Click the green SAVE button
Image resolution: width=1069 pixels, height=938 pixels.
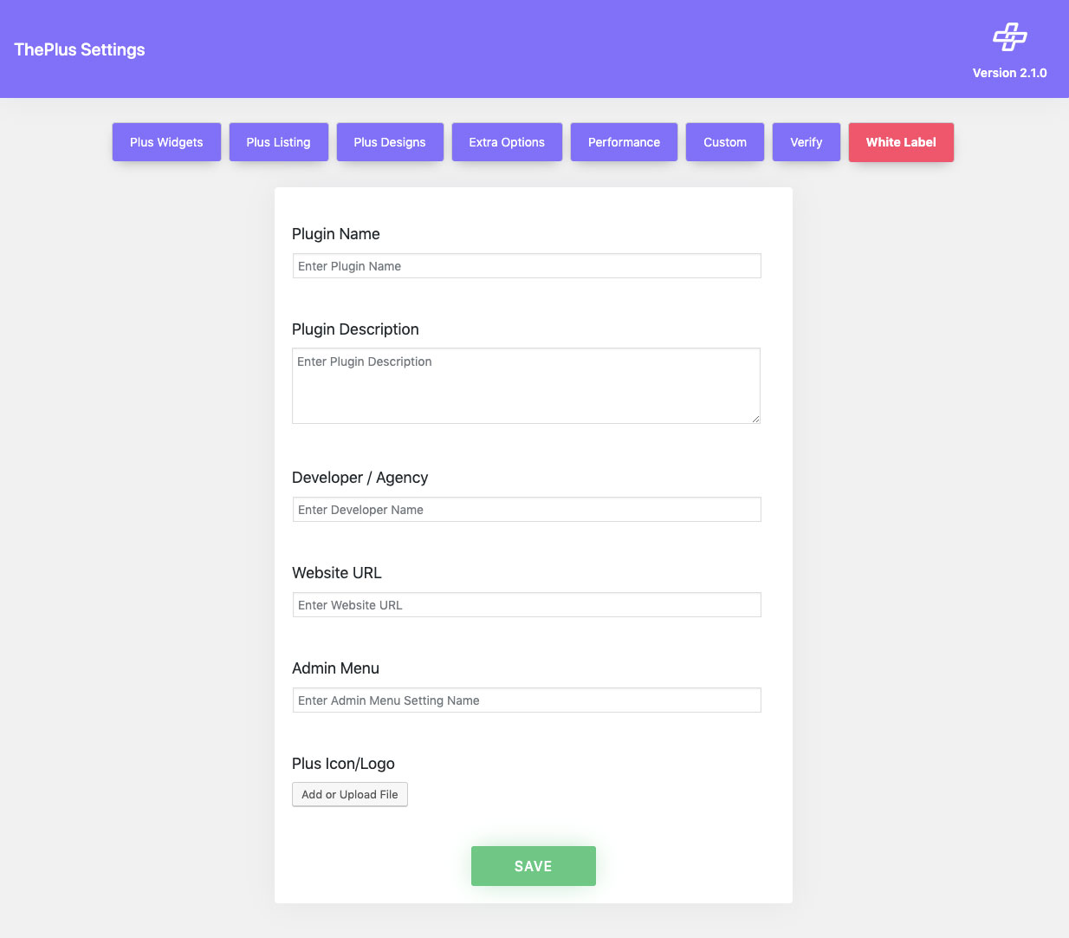[533, 866]
